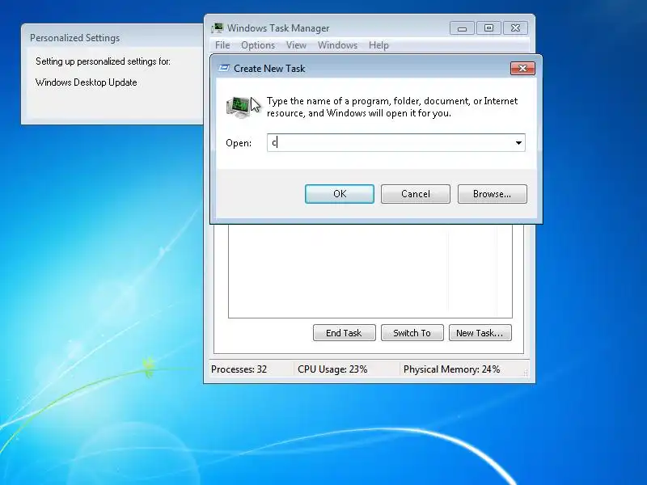Click the Physical Memory: 24% status entry
Image resolution: width=647 pixels, height=485 pixels.
pos(451,369)
